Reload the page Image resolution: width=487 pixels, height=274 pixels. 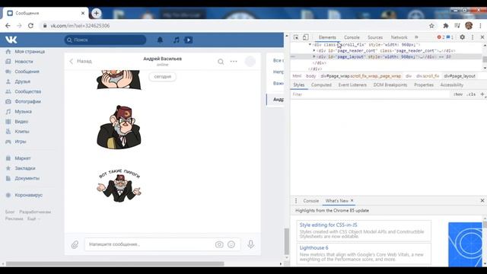coord(30,26)
